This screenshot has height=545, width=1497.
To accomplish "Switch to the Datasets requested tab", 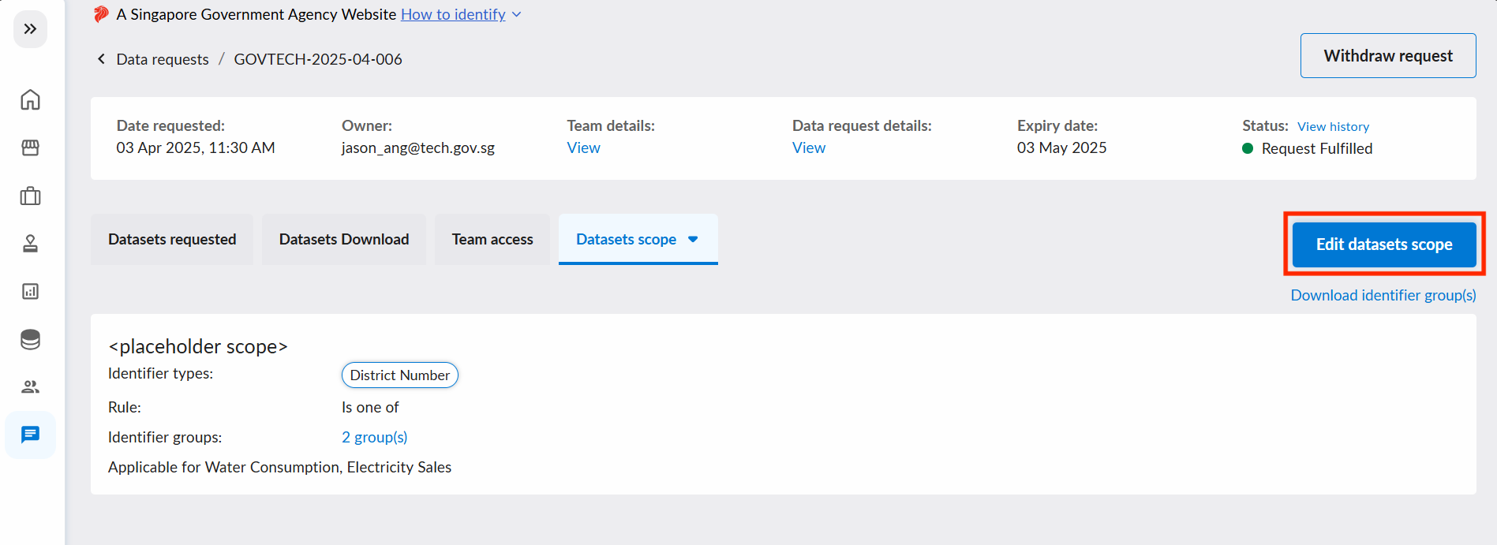I will [x=172, y=239].
